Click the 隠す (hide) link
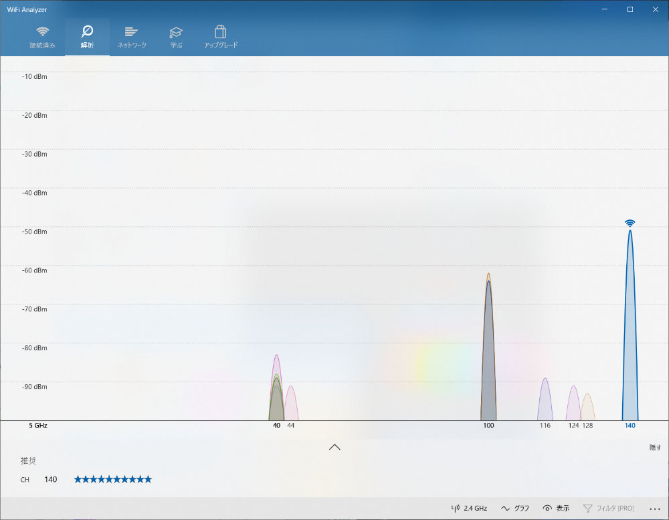Image resolution: width=669 pixels, height=520 pixels. (655, 448)
